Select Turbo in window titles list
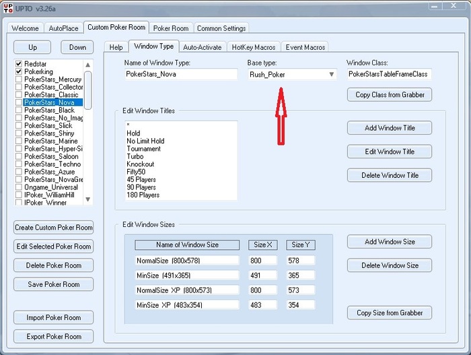Image resolution: width=471 pixels, height=355 pixels. click(135, 156)
